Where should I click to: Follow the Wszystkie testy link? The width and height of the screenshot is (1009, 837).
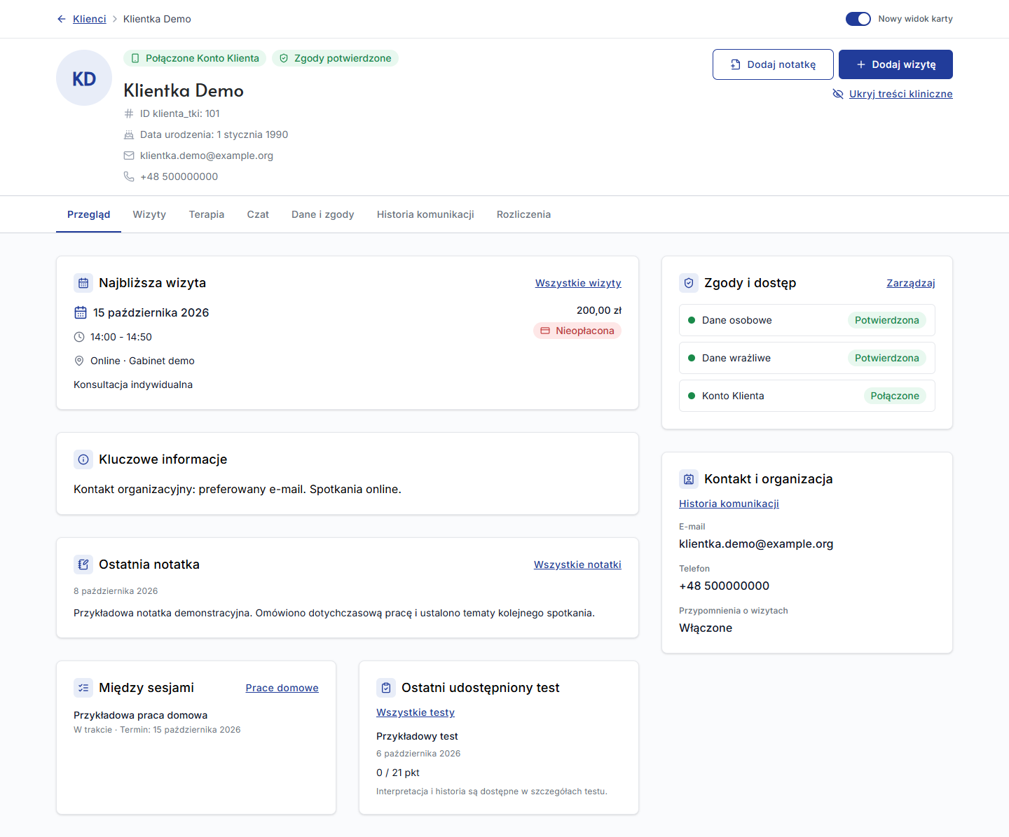pos(416,712)
